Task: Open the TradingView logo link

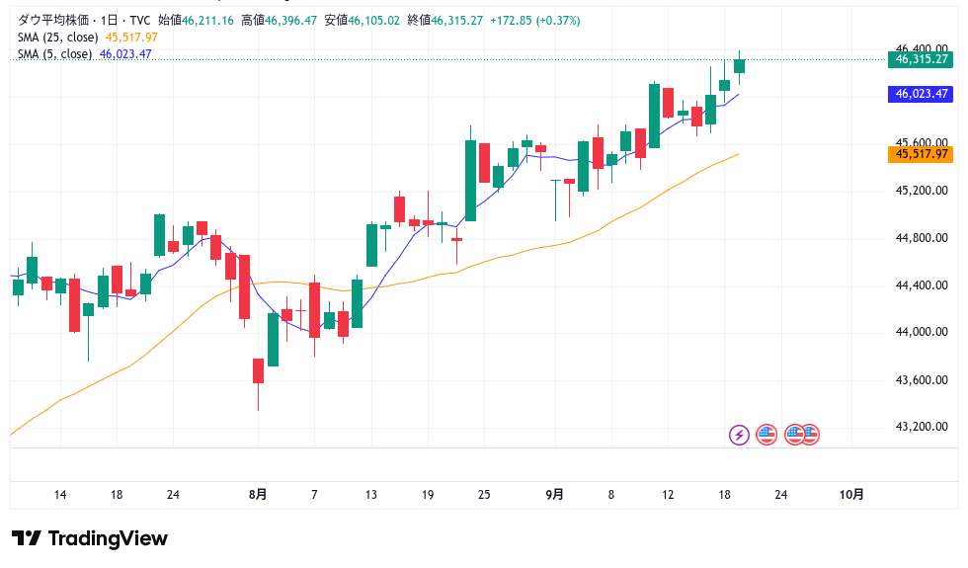Action: 90,538
